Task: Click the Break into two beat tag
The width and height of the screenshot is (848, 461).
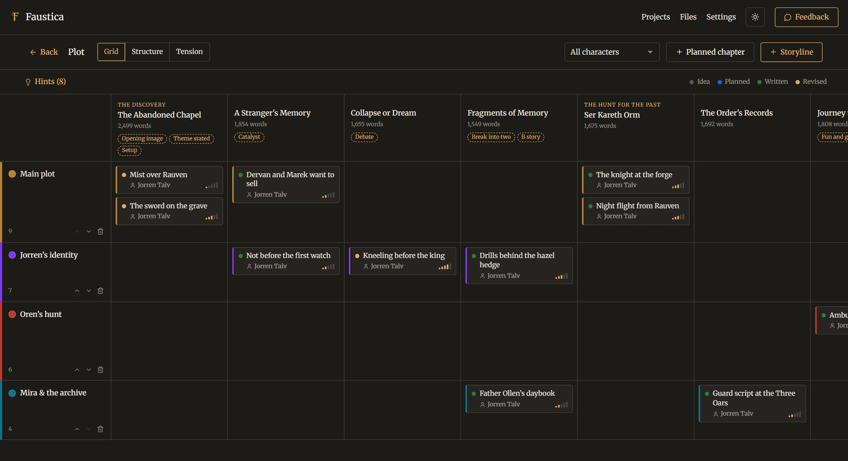Action: click(491, 137)
